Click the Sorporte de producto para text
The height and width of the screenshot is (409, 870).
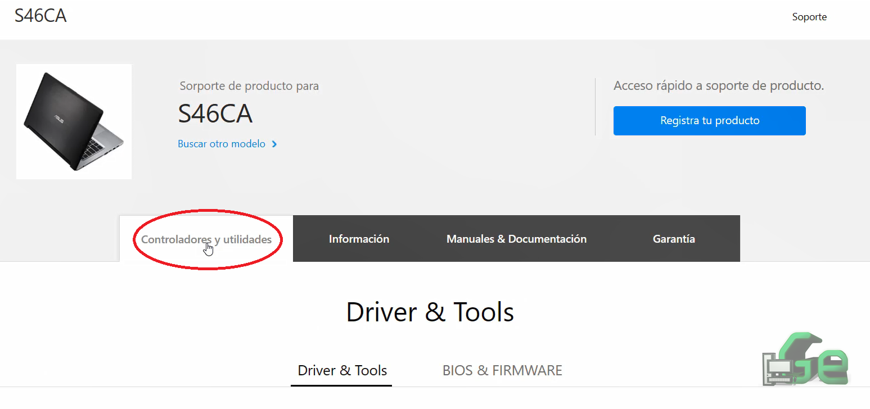point(249,86)
